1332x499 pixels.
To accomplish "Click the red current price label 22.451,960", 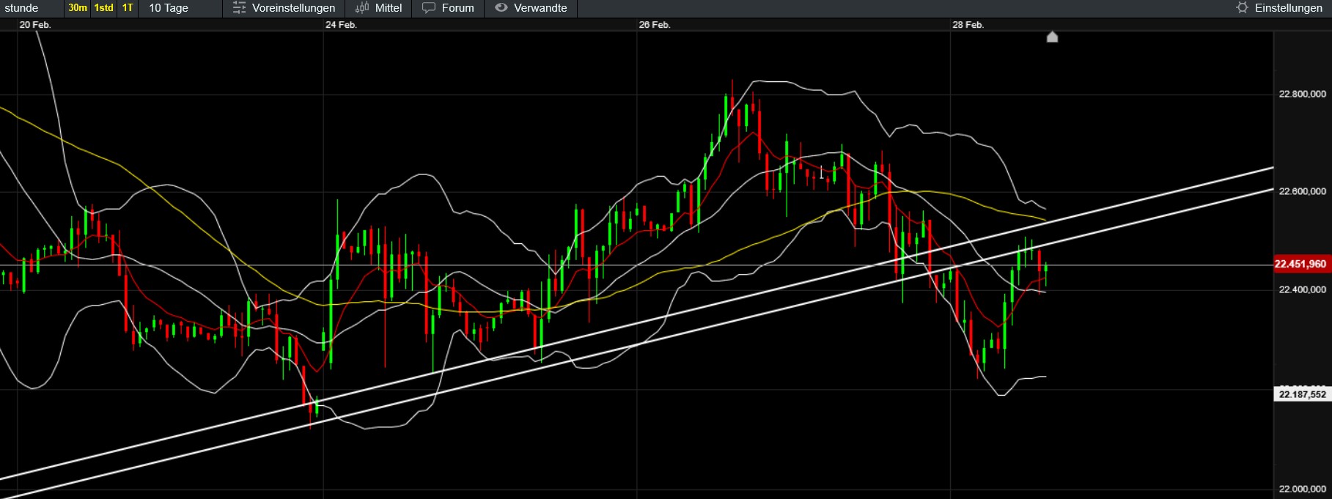I will [1301, 265].
